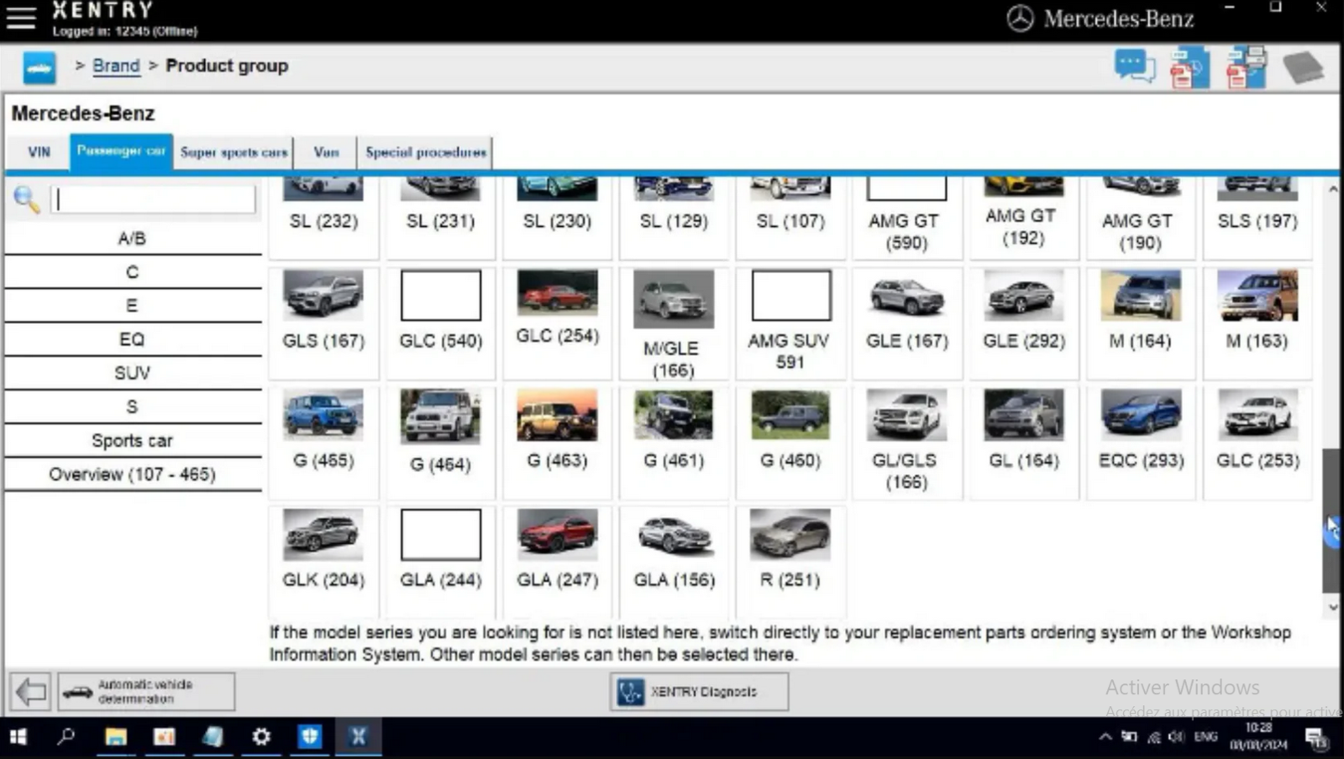This screenshot has height=759, width=1344.
Task: Open the Special procedures tab
Action: pyautogui.click(x=426, y=153)
